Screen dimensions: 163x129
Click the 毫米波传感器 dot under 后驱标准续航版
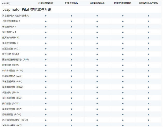point(46,43)
